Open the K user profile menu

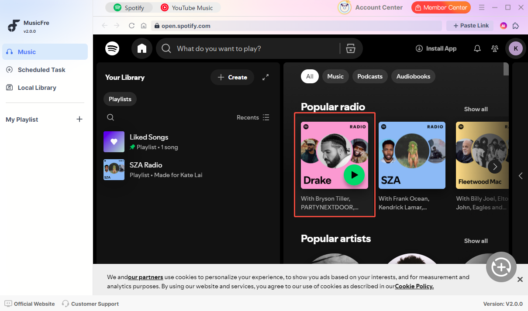(516, 48)
